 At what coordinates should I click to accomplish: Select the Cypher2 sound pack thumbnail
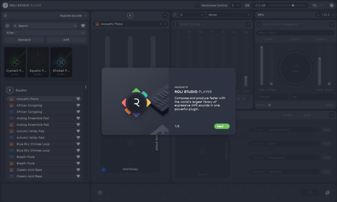15,62
